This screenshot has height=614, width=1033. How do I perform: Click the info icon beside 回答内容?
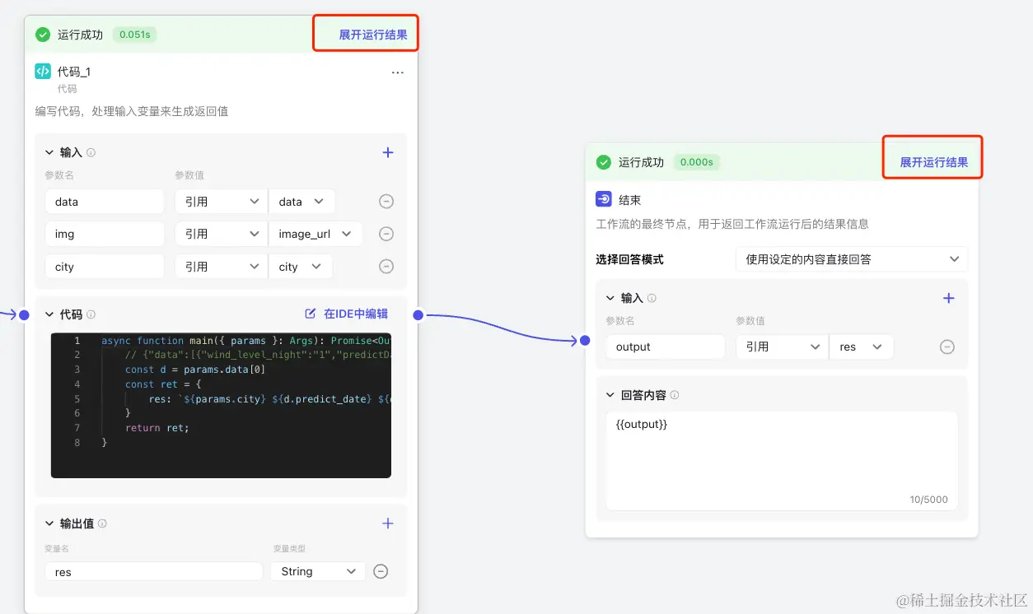(675, 395)
